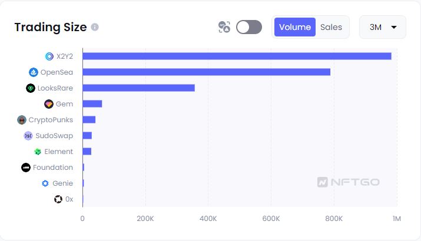
Task: Click the Foundation logo icon
Action: tap(25, 168)
